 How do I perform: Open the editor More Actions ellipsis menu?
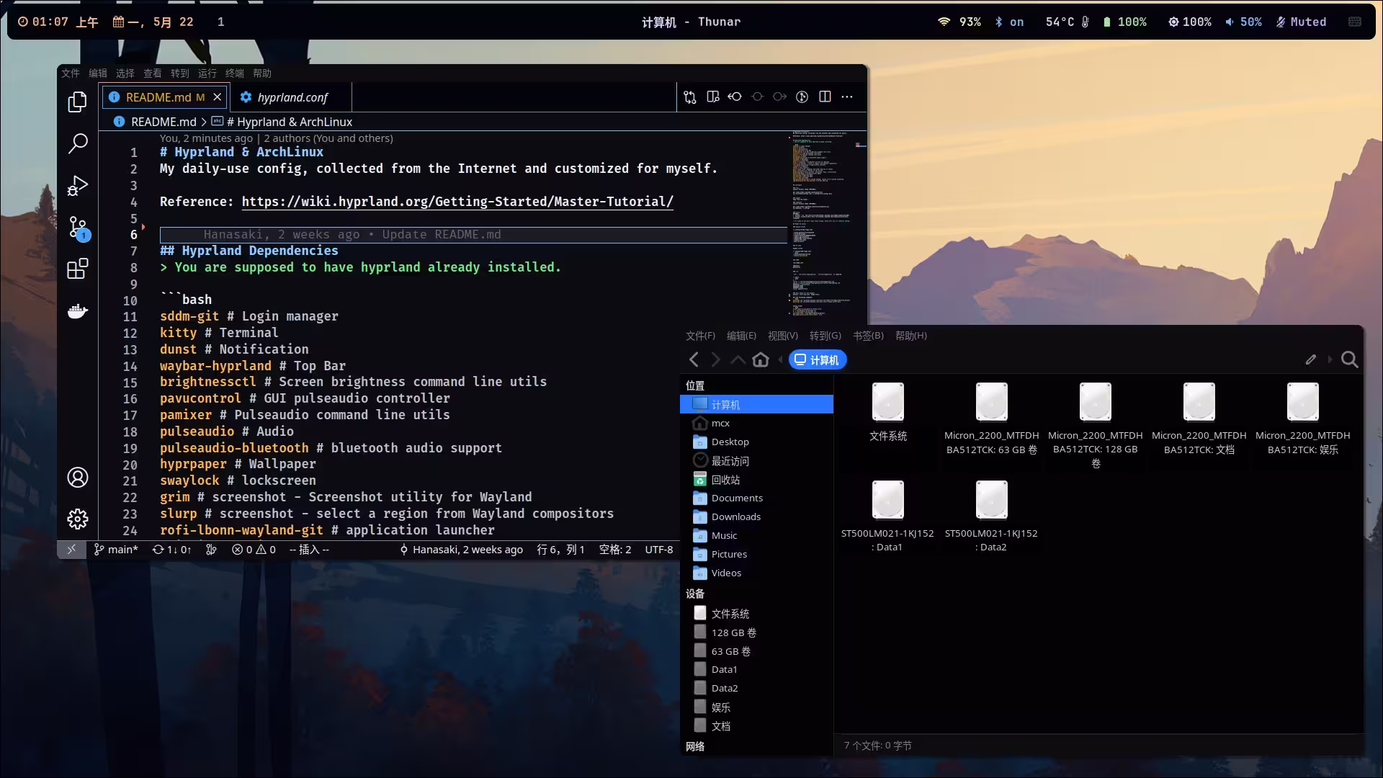(x=847, y=97)
